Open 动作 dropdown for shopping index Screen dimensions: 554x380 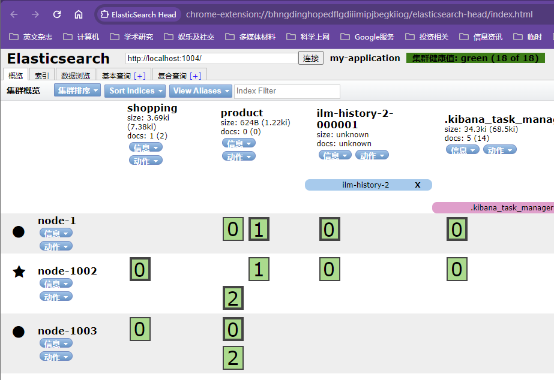[x=146, y=161]
